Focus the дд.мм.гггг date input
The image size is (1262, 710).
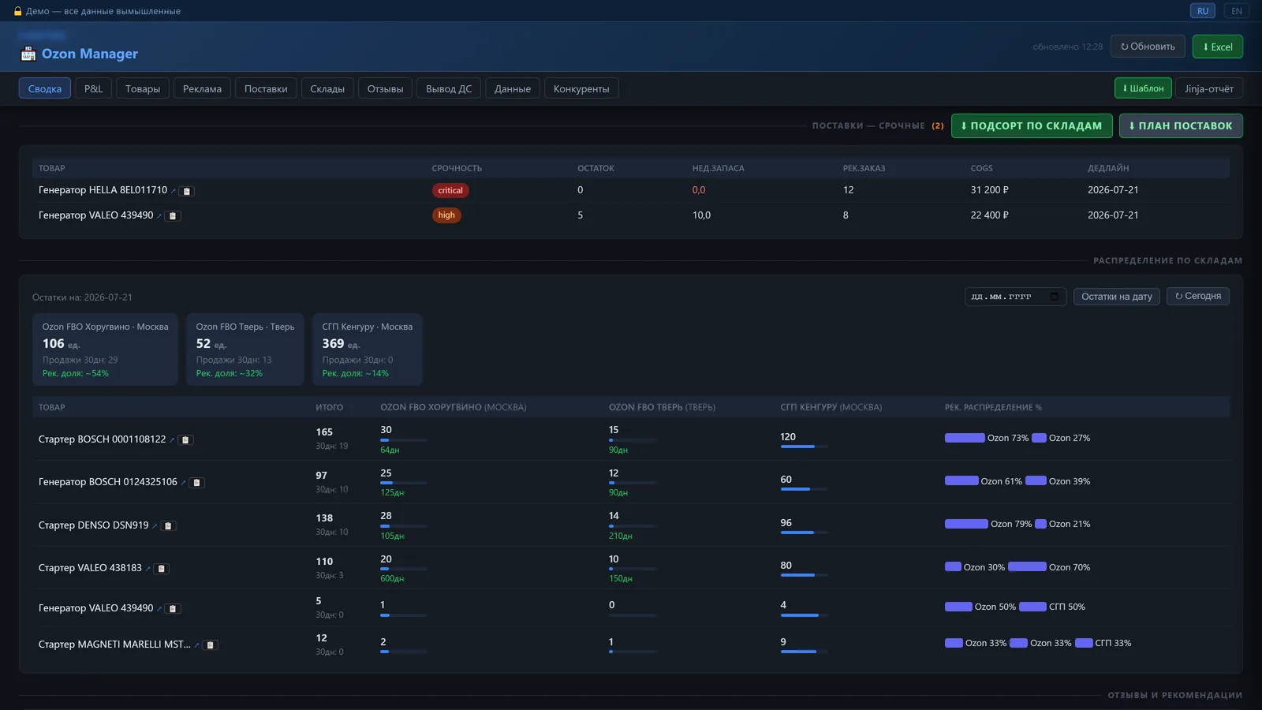click(1015, 297)
